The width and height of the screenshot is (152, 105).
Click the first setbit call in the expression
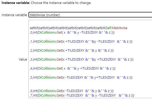pyautogui.click(x=34, y=28)
